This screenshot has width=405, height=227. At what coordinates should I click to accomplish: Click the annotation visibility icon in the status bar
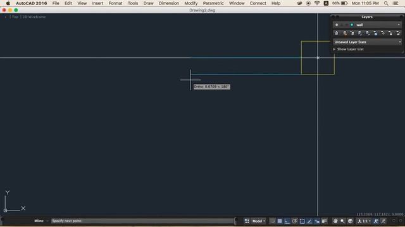pos(376,221)
